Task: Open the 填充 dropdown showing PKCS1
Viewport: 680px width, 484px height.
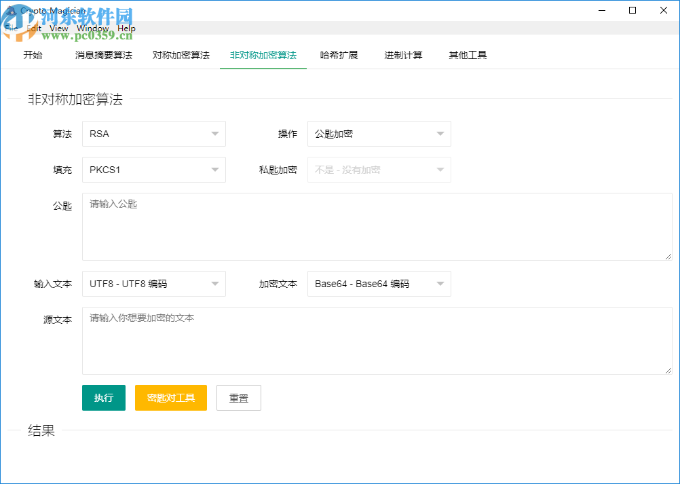Action: click(x=153, y=170)
